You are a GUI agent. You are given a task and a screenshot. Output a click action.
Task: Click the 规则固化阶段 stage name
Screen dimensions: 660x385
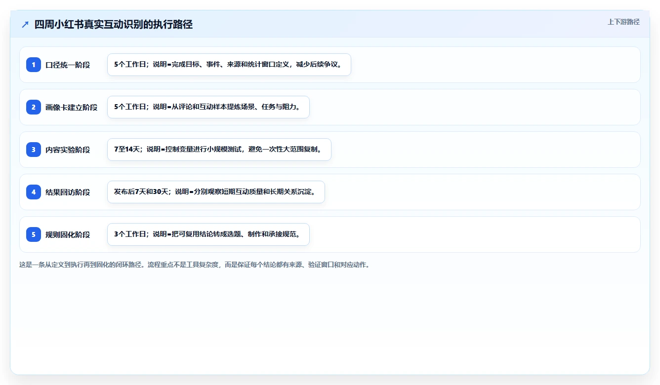(68, 234)
